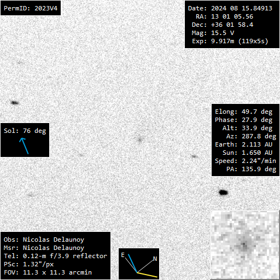This screenshot has height=280, width=280.
Task: Click the blue line in compass box
Action: coord(132,264)
